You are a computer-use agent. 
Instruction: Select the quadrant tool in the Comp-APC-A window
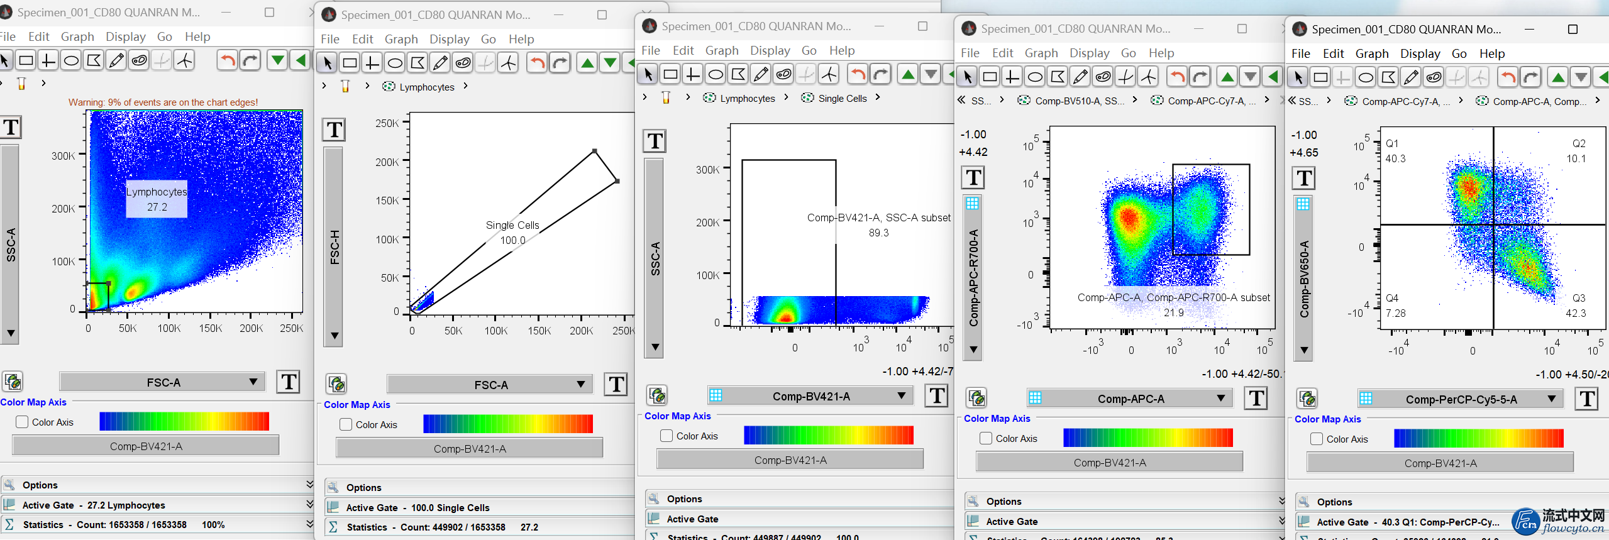point(1012,77)
